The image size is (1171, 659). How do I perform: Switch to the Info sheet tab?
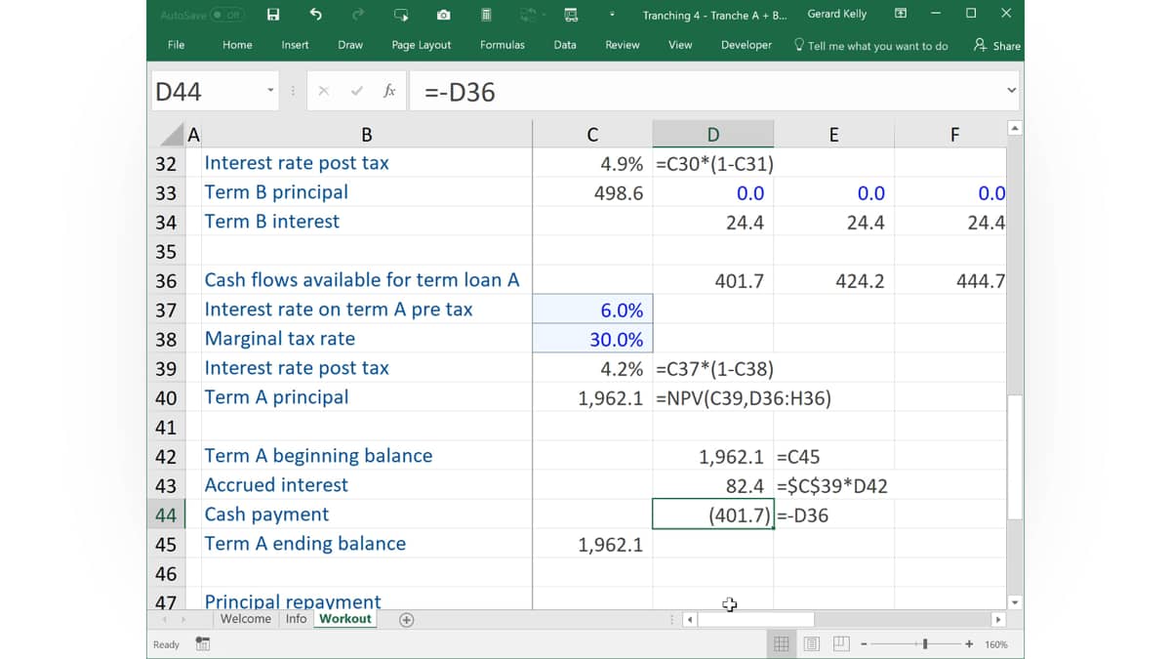297,619
